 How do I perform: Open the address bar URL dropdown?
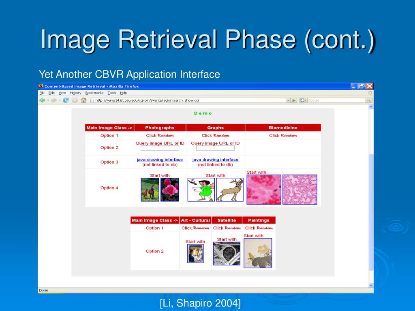point(288,100)
